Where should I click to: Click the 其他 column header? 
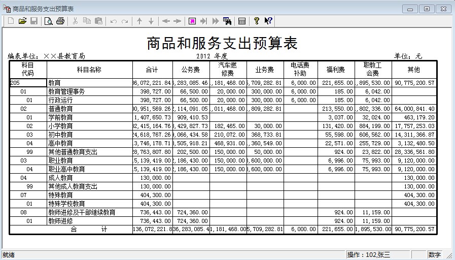(413, 70)
